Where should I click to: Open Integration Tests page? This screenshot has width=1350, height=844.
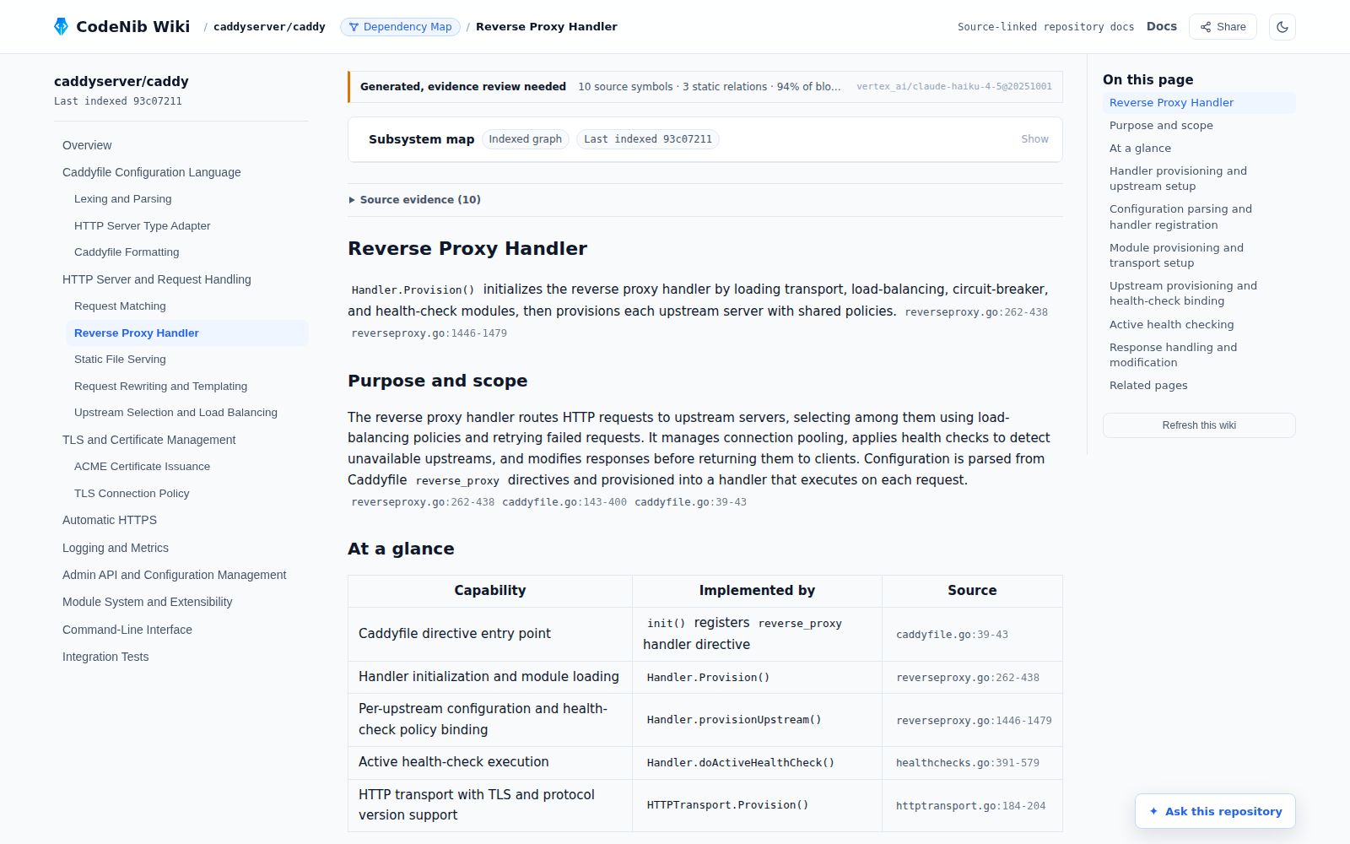point(105,657)
